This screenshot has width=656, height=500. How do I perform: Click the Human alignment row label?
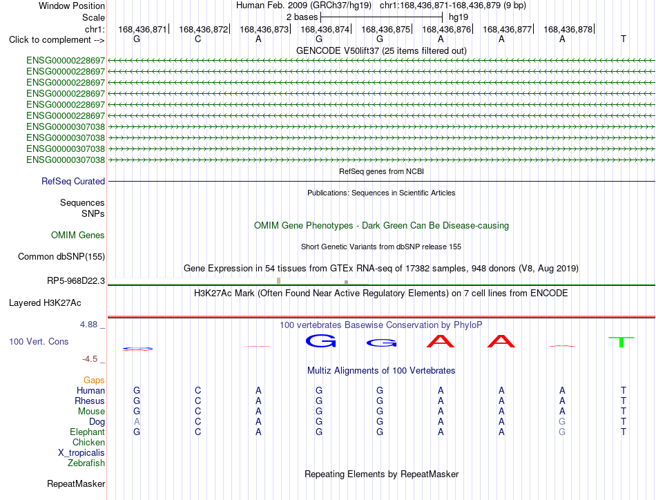coord(90,390)
